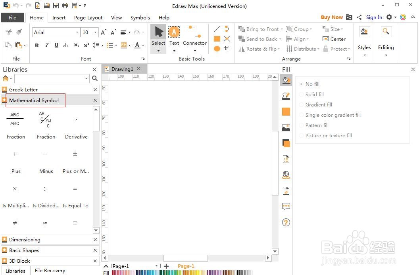
Task: Pick the ellipse shape tool
Action: click(x=217, y=49)
